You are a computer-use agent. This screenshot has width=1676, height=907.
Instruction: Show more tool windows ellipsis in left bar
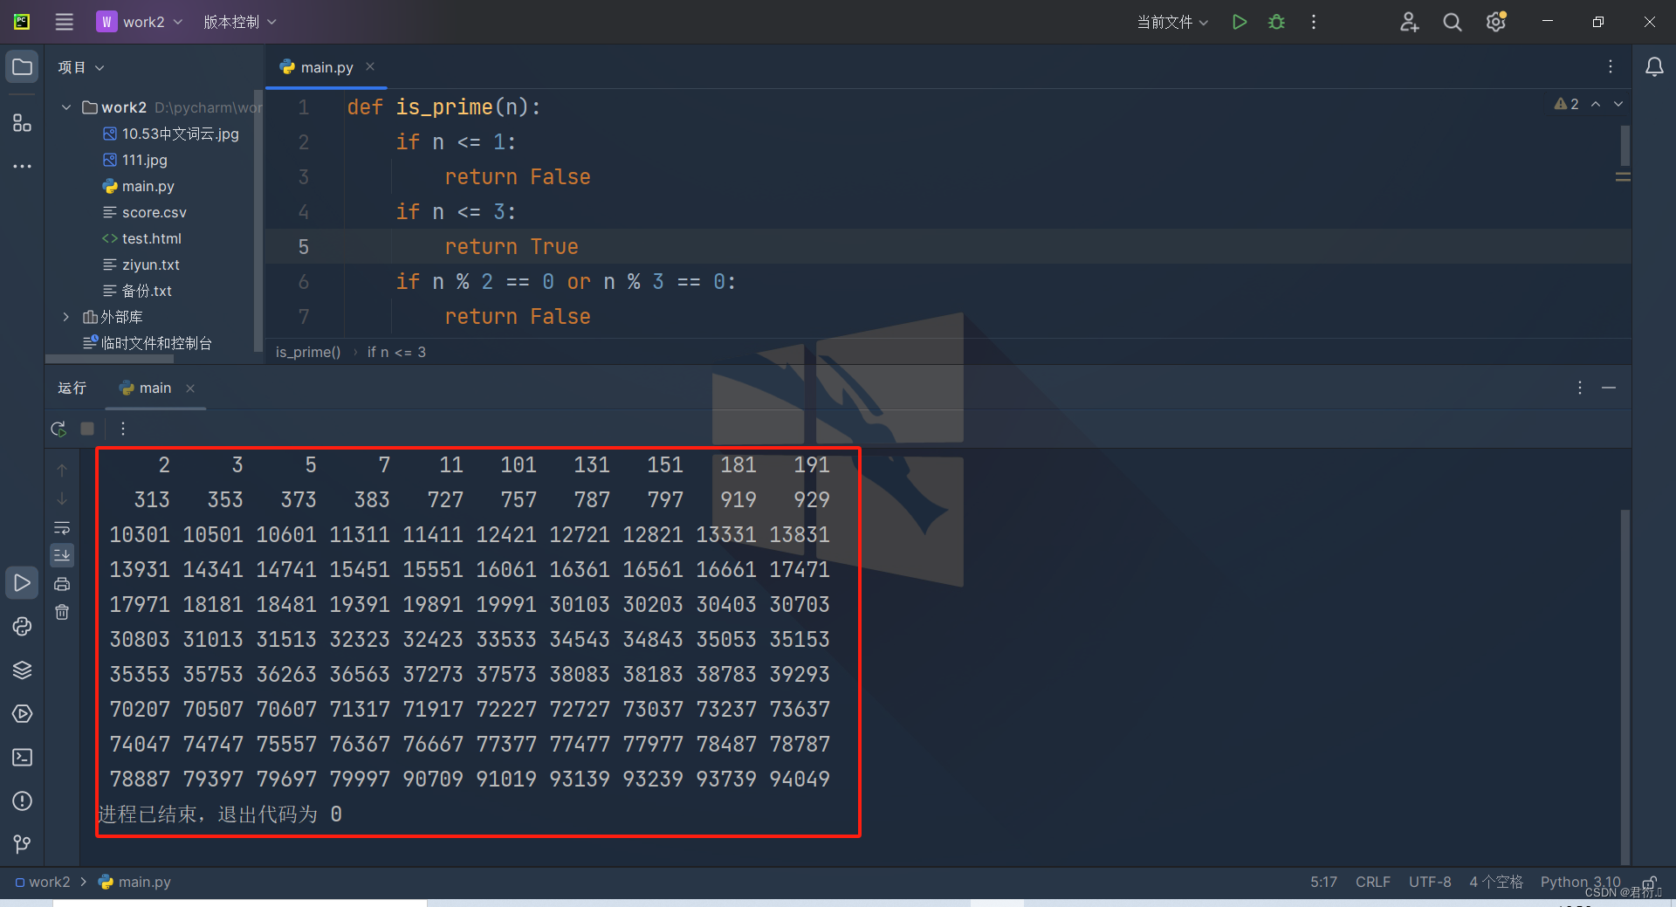tap(23, 166)
